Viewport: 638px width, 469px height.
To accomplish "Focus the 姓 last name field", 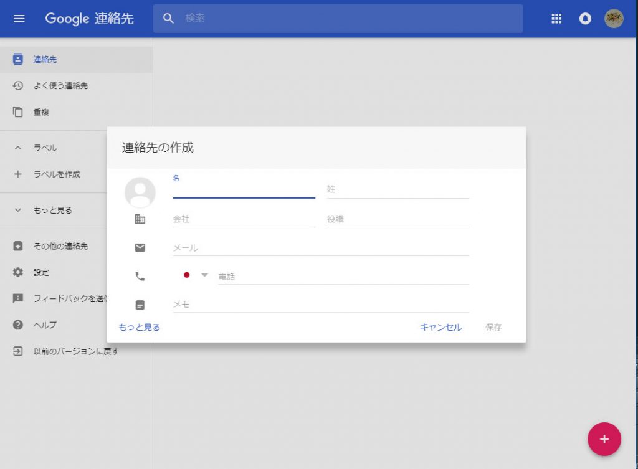I will (398, 189).
